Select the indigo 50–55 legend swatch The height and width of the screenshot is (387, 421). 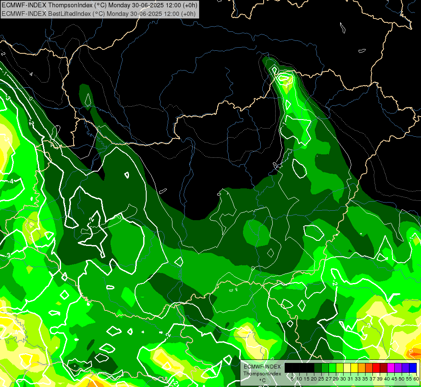pyautogui.click(x=406, y=368)
